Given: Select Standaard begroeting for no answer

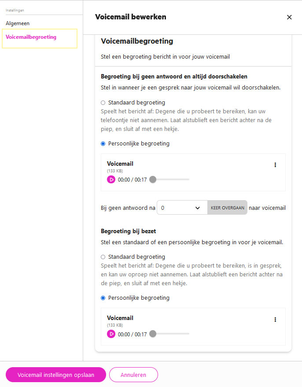Looking at the screenshot, I should [x=103, y=103].
